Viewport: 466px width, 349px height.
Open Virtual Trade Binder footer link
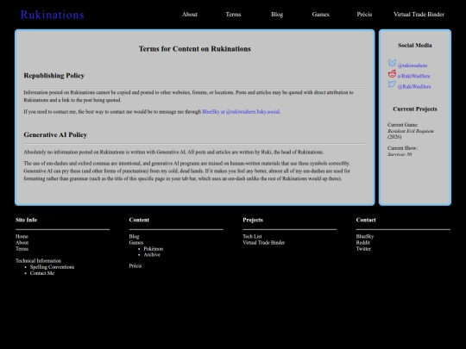263,242
